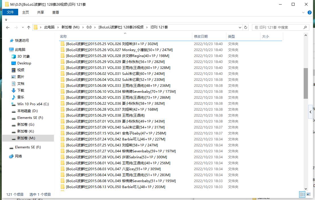
Task: Select Win 10 Pro x64 (C:) drive
Action: pos(33,104)
